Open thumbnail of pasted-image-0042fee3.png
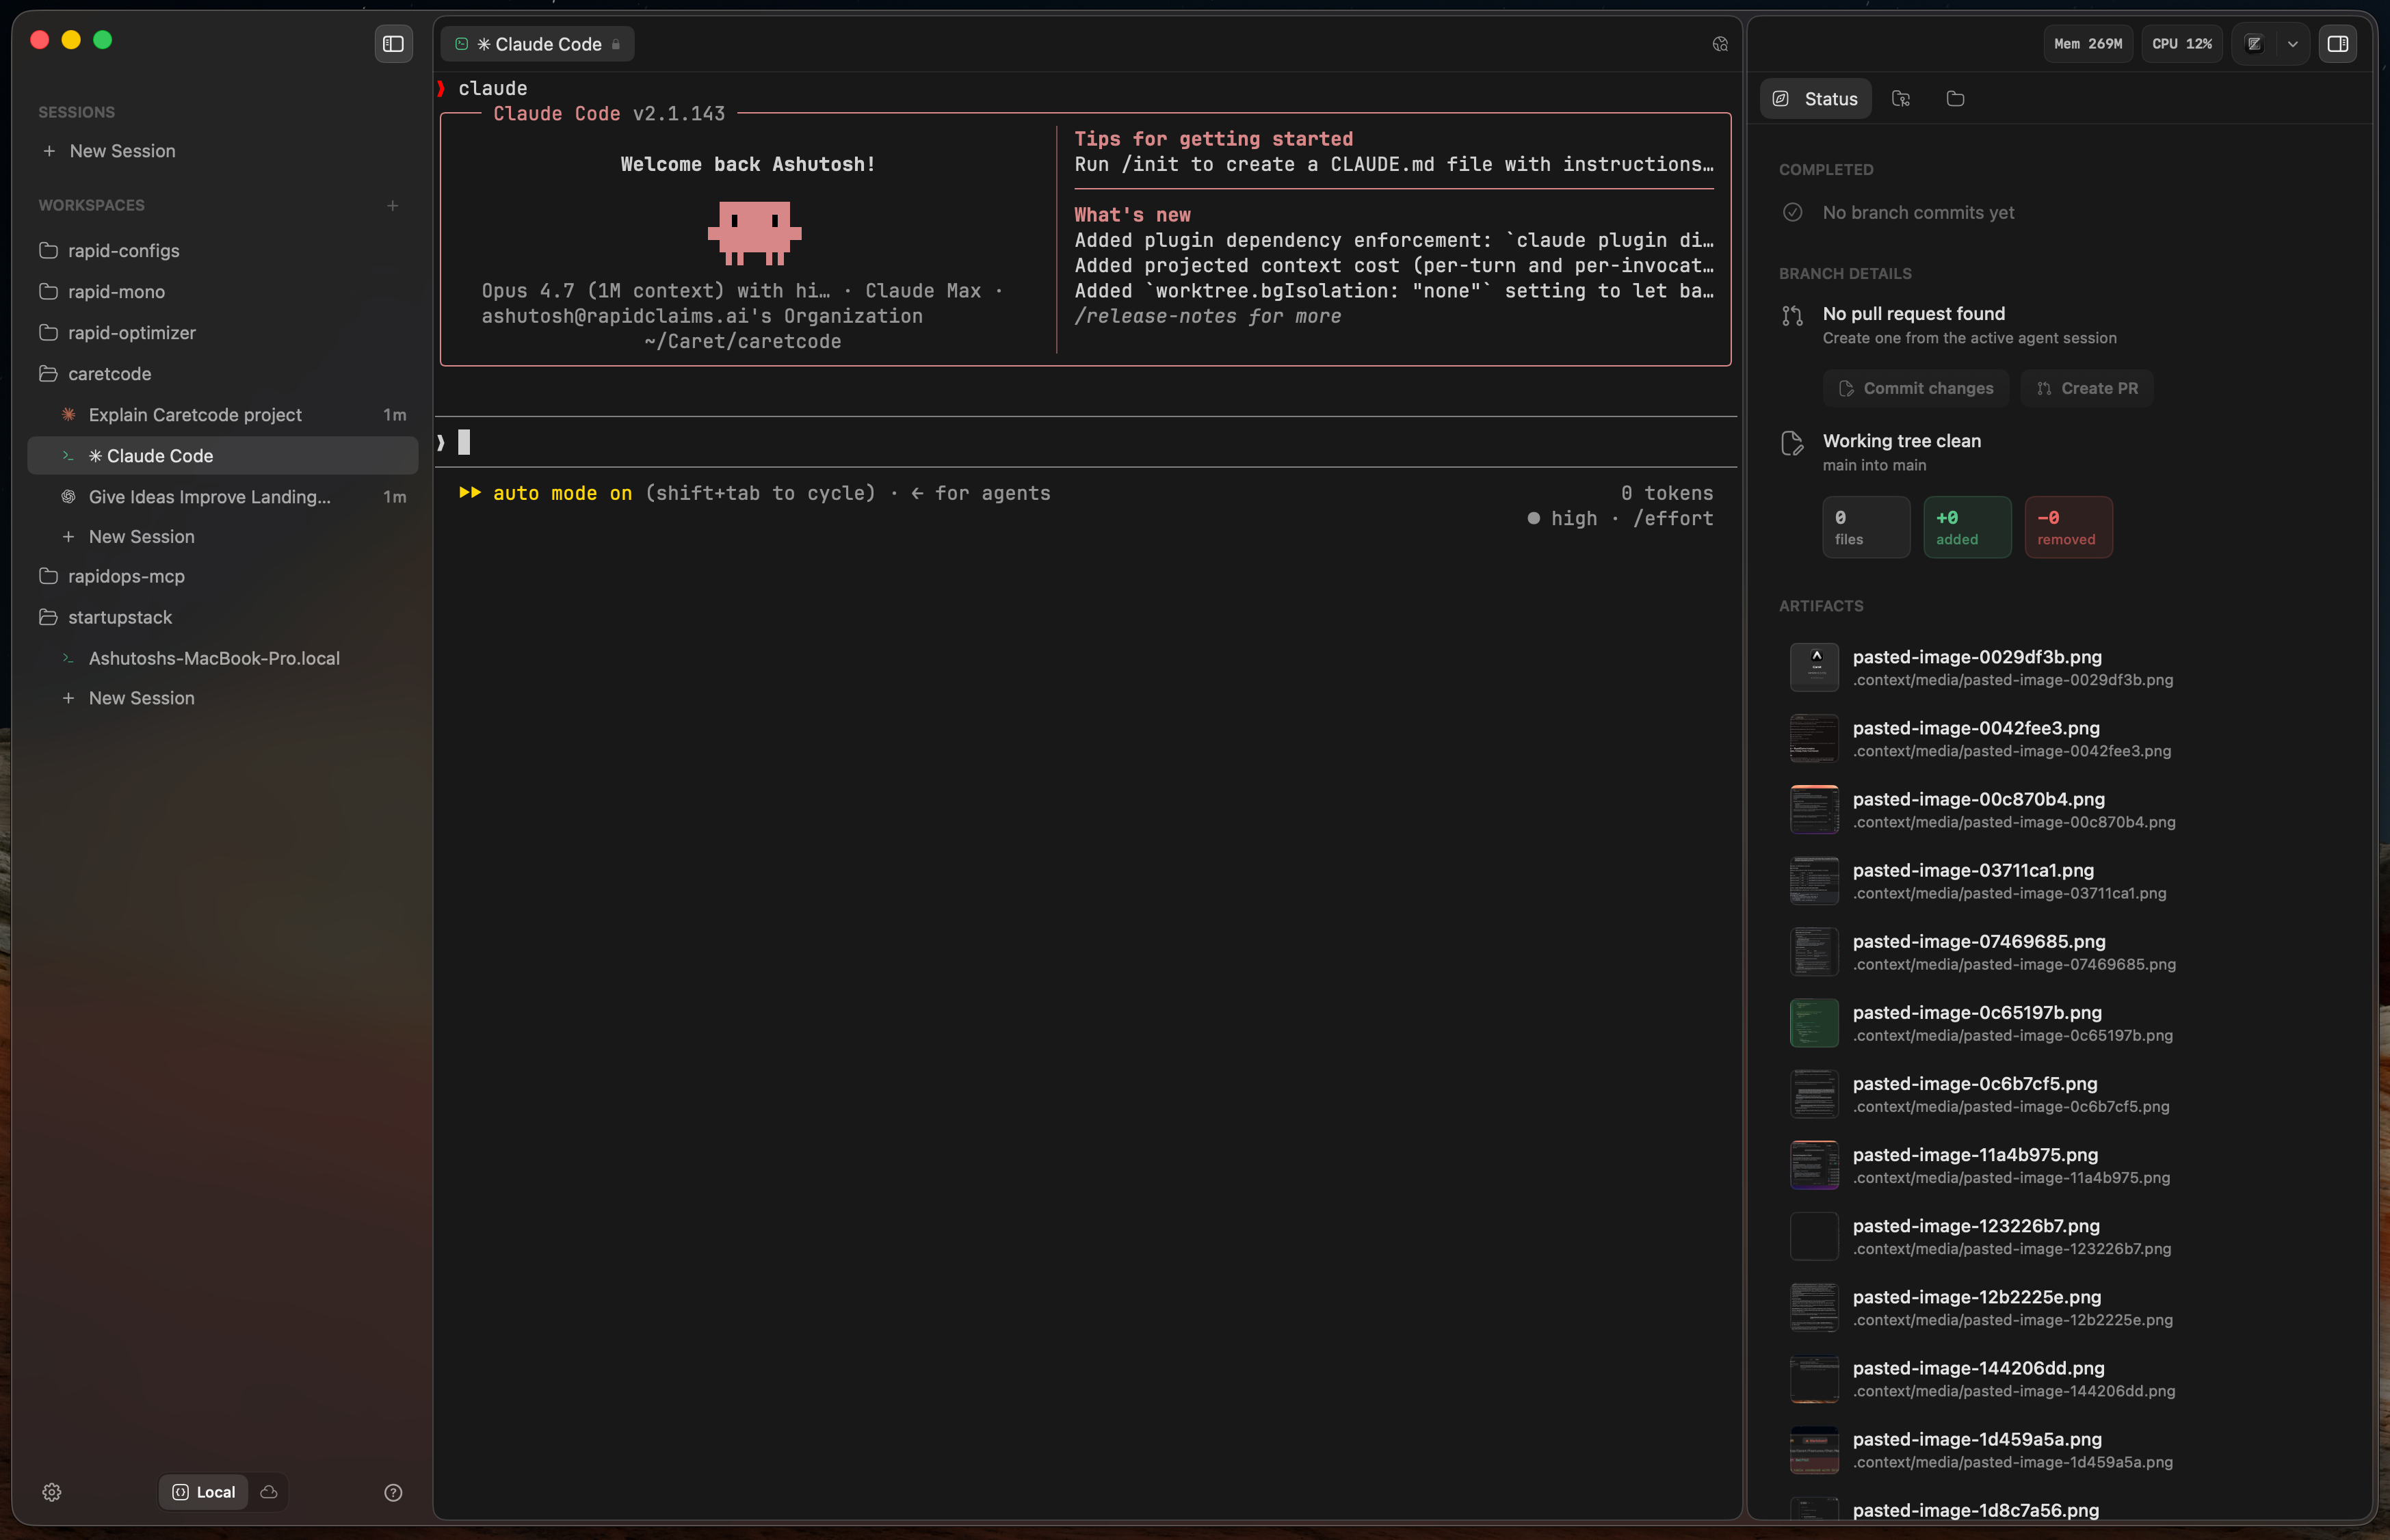 [x=1813, y=738]
